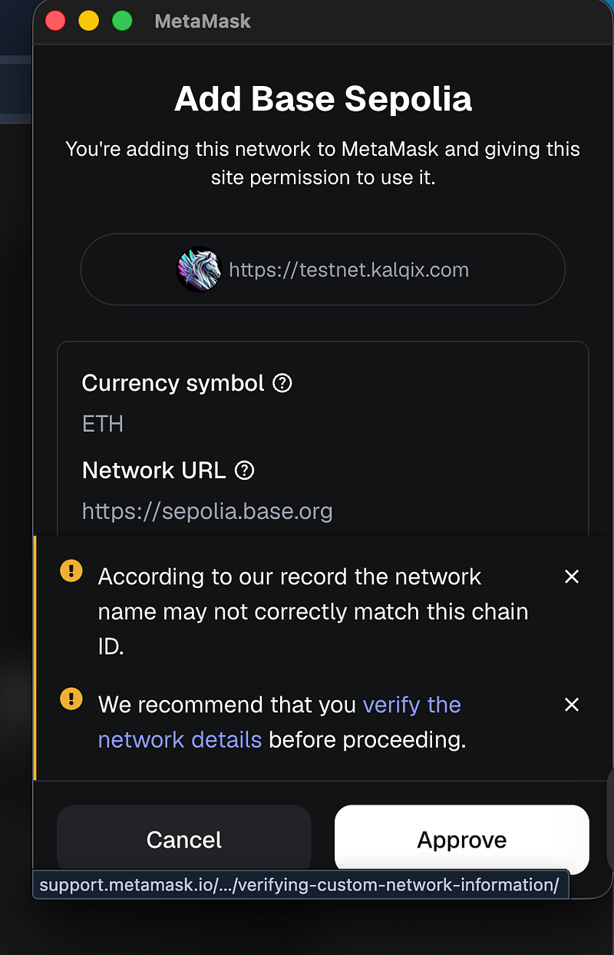Image resolution: width=614 pixels, height=955 pixels.
Task: Click the MetaMask window title text
Action: coord(203,21)
